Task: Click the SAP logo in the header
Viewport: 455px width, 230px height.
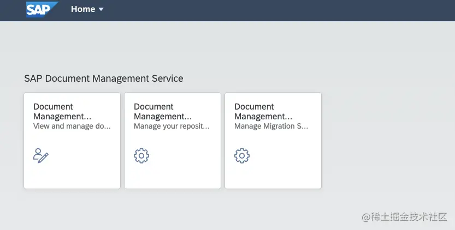Action: [x=41, y=9]
